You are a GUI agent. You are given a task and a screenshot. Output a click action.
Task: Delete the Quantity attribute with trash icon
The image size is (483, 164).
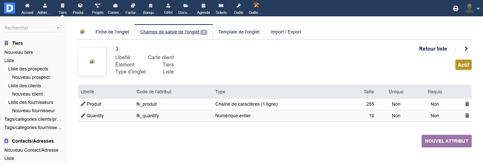pyautogui.click(x=467, y=115)
